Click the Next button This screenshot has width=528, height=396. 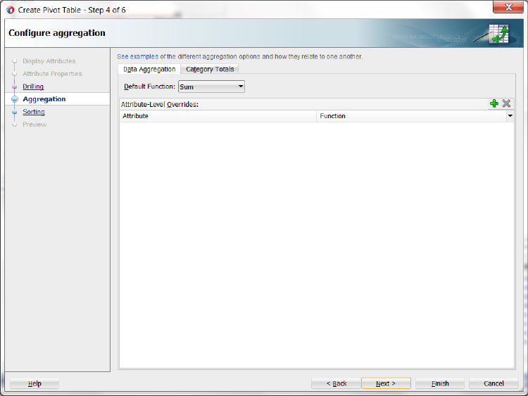pos(386,383)
